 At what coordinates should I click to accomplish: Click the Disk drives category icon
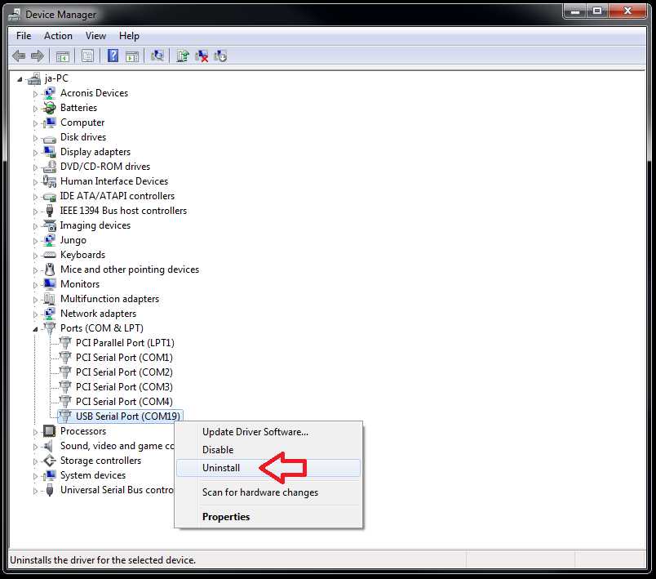click(x=50, y=138)
